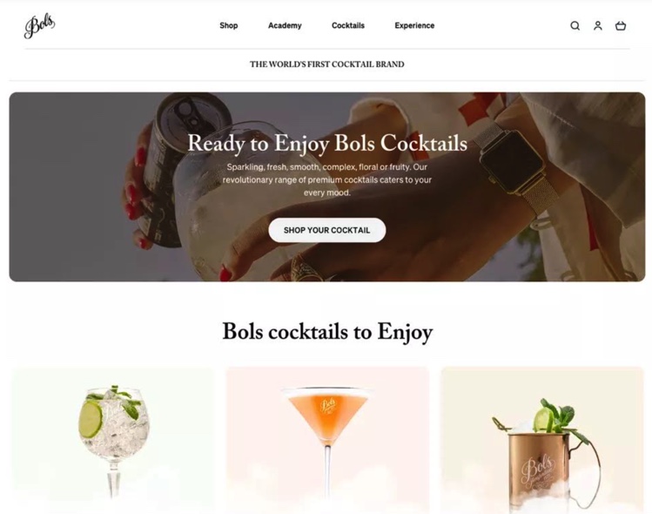Click the smartwatch in the banner photo
Image resolution: width=652 pixels, height=514 pixels.
click(511, 160)
